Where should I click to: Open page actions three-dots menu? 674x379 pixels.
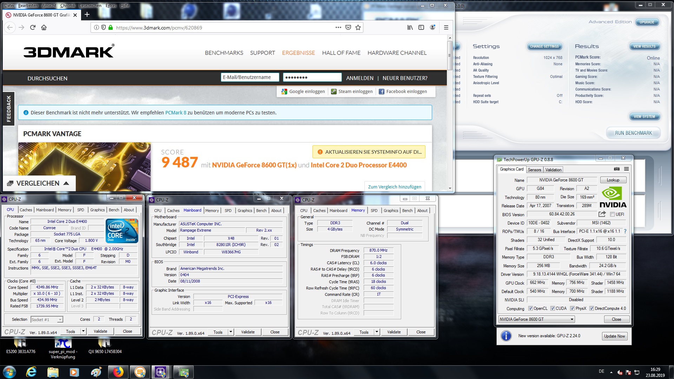coord(338,27)
